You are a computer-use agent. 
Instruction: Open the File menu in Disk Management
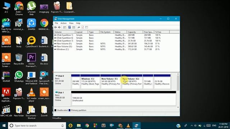pyautogui.click(x=56, y=23)
